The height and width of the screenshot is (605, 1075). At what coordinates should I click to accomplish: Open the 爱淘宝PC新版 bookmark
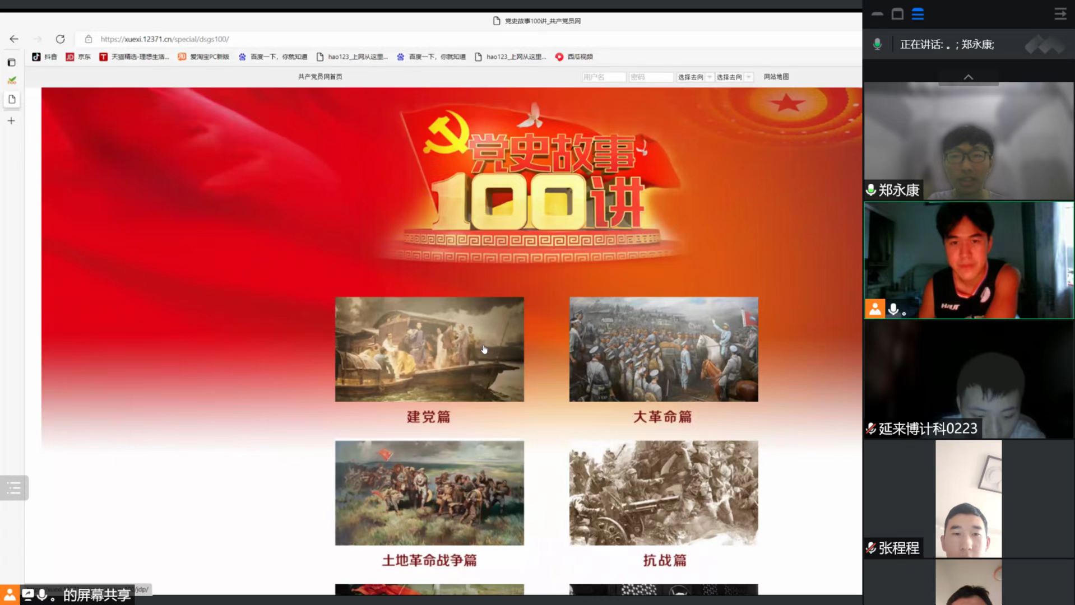pos(203,57)
